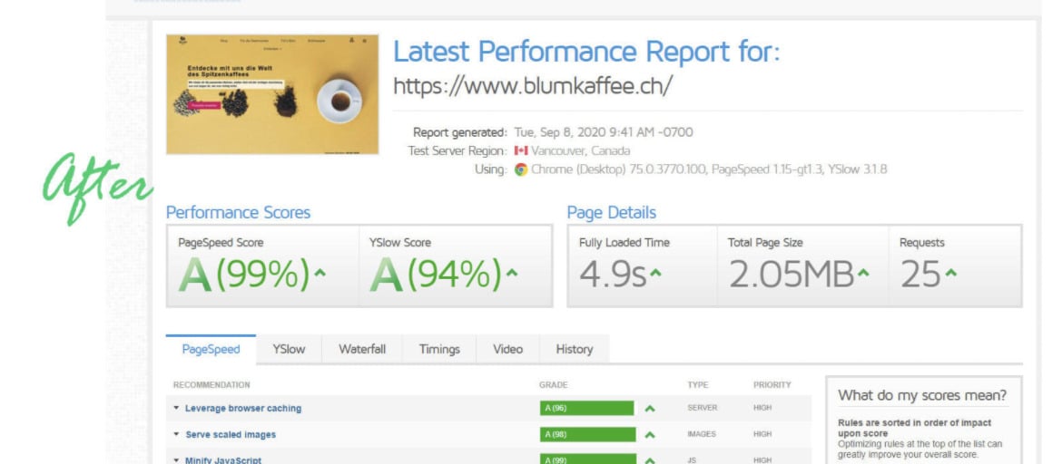
Task: Open the https://www.blumkaffee.ch/ report URL
Action: coord(533,85)
